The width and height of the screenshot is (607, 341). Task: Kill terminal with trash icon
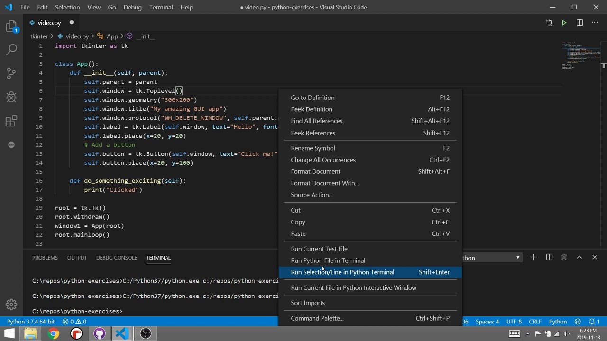(564, 257)
